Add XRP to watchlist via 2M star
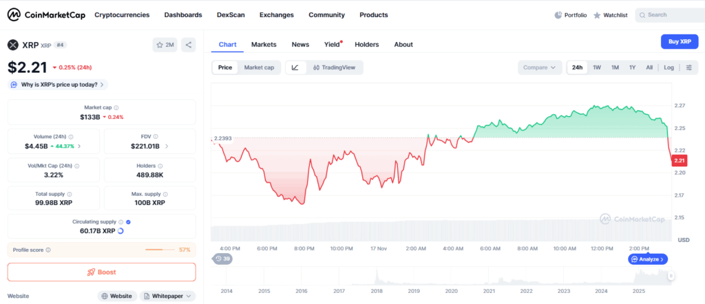This screenshot has width=705, height=304. [x=165, y=45]
